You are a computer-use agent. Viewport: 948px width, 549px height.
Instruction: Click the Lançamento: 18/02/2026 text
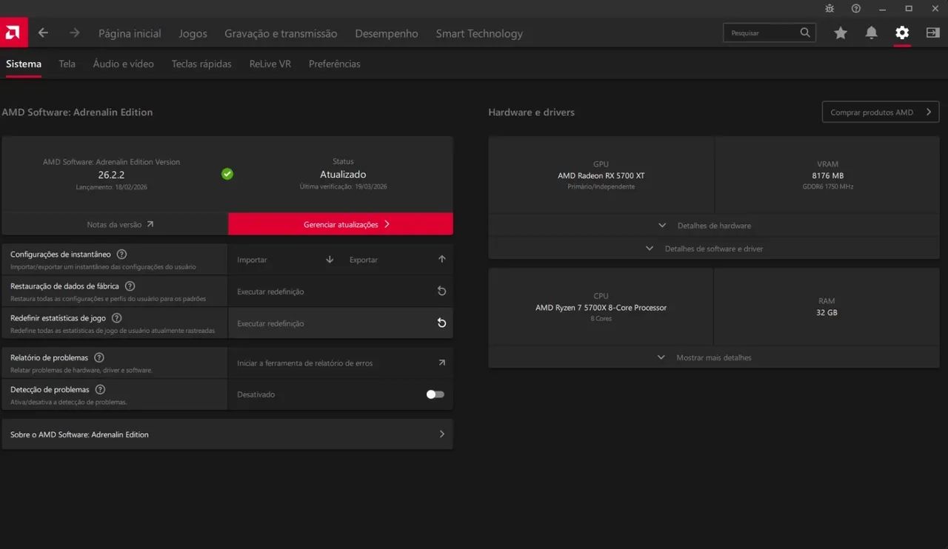click(x=111, y=187)
